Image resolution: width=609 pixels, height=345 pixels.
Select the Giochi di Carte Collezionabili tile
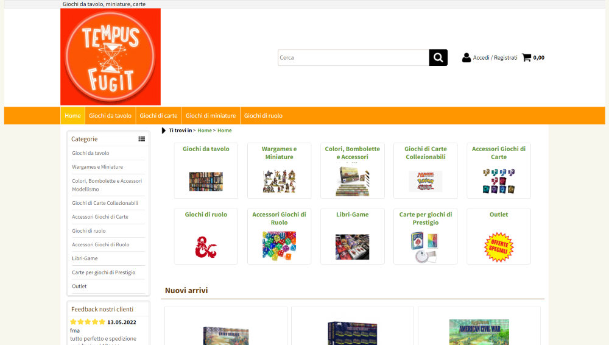tap(426, 170)
